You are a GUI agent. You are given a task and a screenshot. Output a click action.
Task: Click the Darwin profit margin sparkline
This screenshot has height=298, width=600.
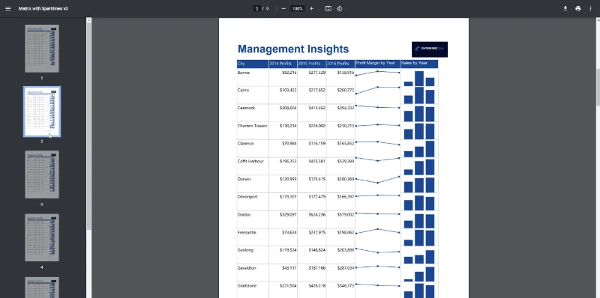378,180
